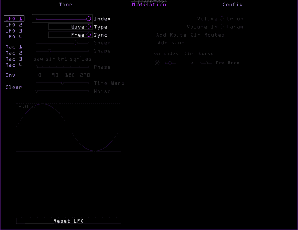The height and width of the screenshot is (230, 298).
Task: Click the route Index mini slider
Action: [171, 63]
